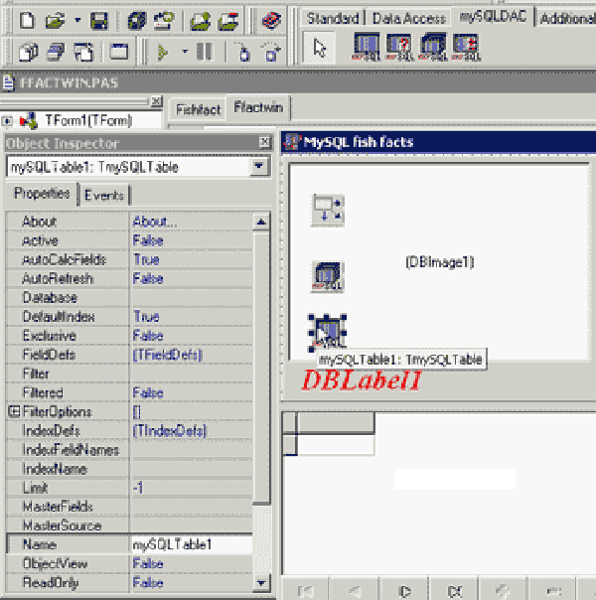Switch to Properties tab in Object Inspector

click(x=42, y=194)
